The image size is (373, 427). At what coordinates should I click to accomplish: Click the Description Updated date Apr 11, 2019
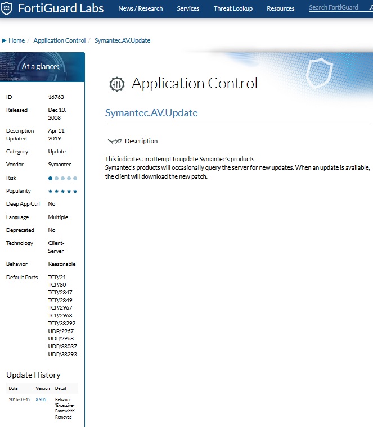57,134
